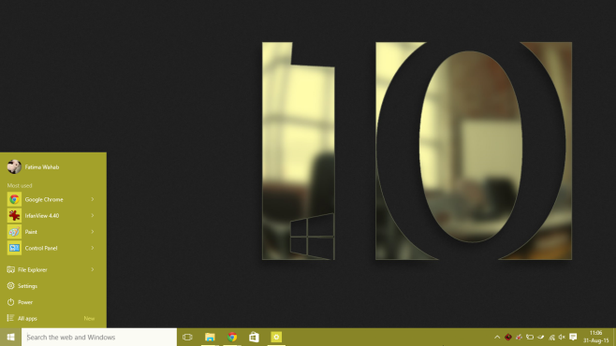The width and height of the screenshot is (616, 346).
Task: Expand the Paint jump list arrow
Action: (x=93, y=232)
